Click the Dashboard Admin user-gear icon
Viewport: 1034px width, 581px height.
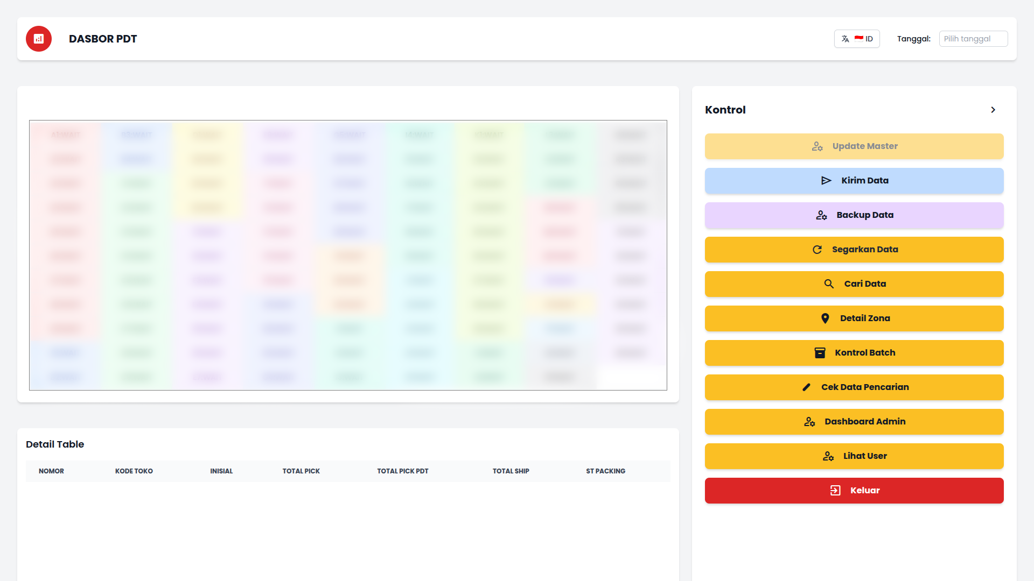tap(809, 422)
